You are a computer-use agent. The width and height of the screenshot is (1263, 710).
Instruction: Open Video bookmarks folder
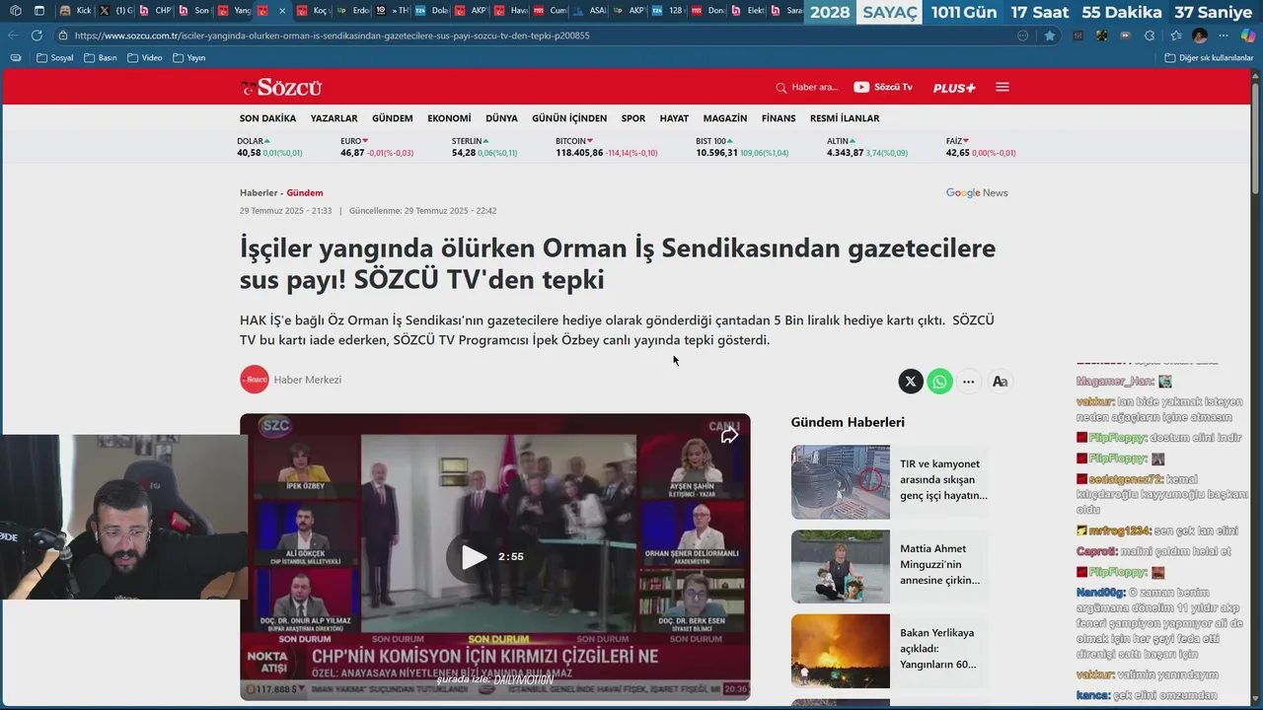click(x=145, y=58)
